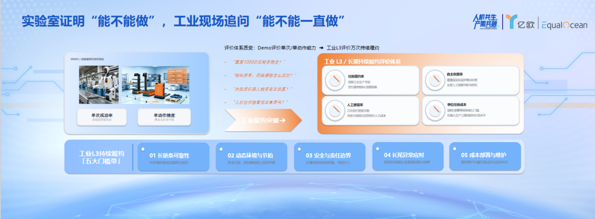This screenshot has height=219, width=595.
Task: Click the 单位任务成本 heading text
Action: [457, 105]
